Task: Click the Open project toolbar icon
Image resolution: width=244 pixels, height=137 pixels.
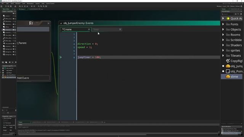Action: point(8,6)
